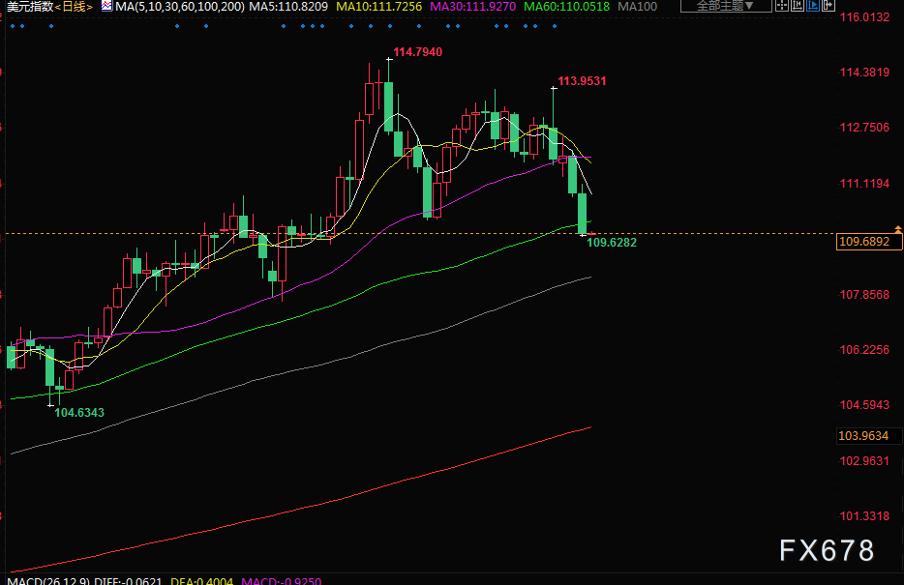
Task: Click the 101.3318 axis price
Action: pos(864,516)
